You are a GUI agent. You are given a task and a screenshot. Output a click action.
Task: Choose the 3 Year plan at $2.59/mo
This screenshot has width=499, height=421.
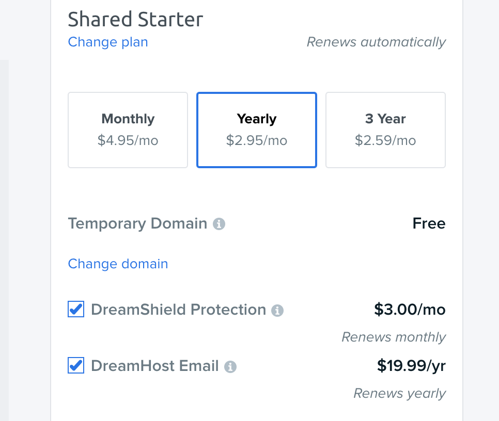pyautogui.click(x=385, y=129)
